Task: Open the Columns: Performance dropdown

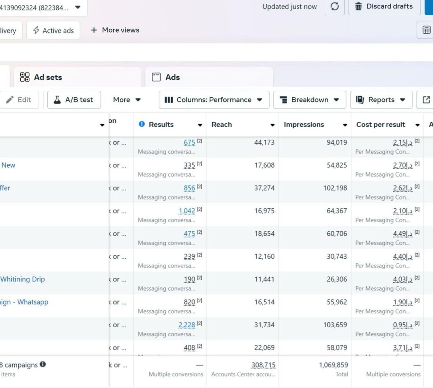Action: 214,100
